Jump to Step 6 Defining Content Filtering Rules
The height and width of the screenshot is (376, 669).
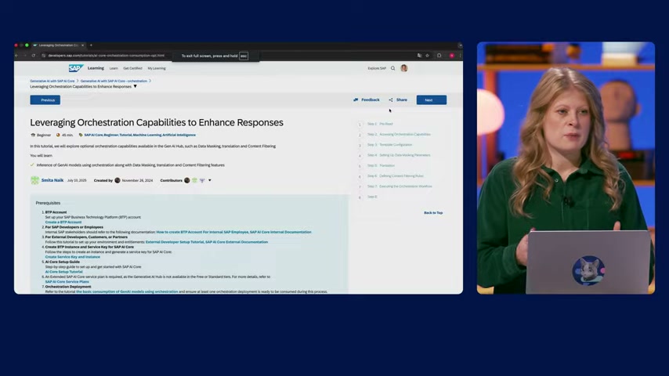coord(396,175)
